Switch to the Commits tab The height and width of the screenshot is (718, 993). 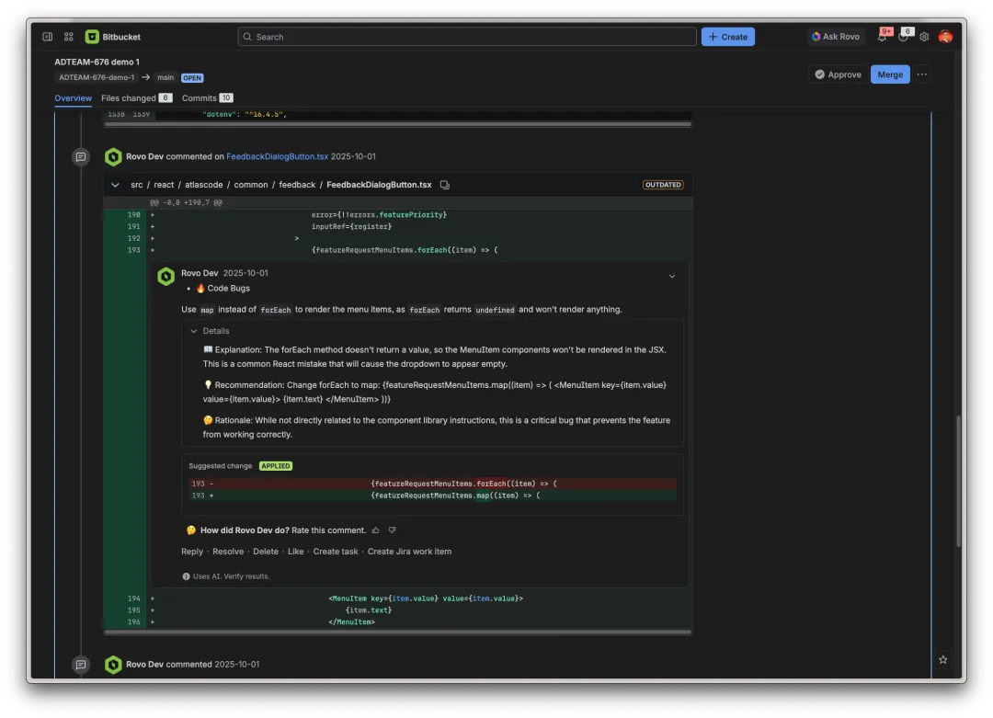click(207, 98)
